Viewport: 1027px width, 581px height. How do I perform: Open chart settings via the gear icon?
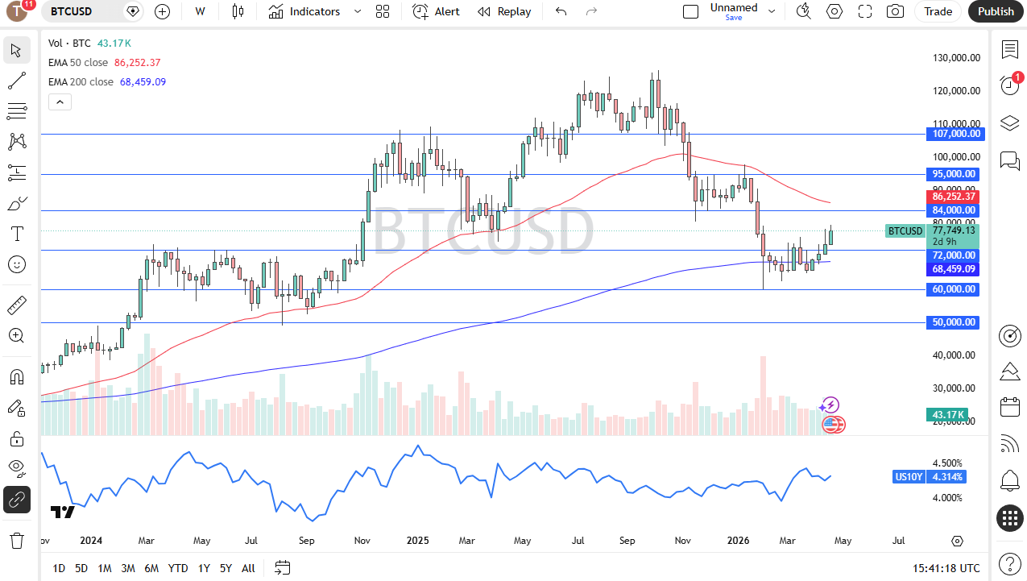coord(834,11)
